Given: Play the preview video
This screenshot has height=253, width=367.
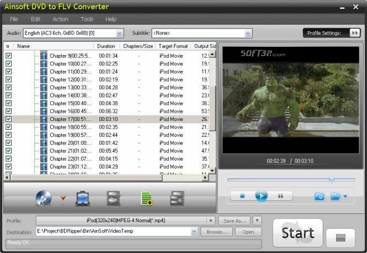Looking at the screenshot, I should (261, 196).
